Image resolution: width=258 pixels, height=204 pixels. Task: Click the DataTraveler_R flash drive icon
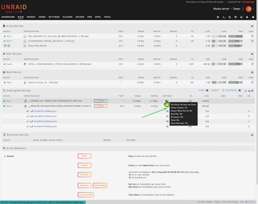click(x=25, y=83)
